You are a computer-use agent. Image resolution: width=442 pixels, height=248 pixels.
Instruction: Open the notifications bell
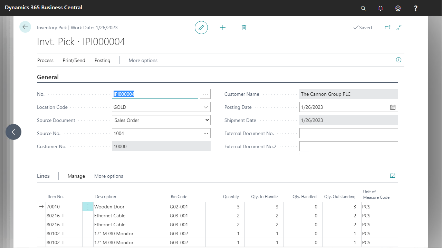[381, 8]
